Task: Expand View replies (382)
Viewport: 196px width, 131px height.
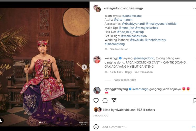Action: coord(125,80)
